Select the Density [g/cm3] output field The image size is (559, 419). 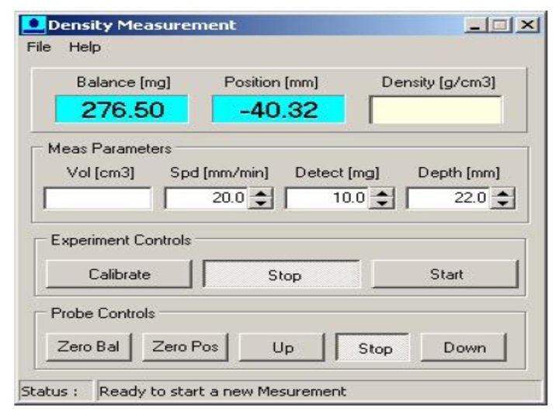tap(436, 109)
